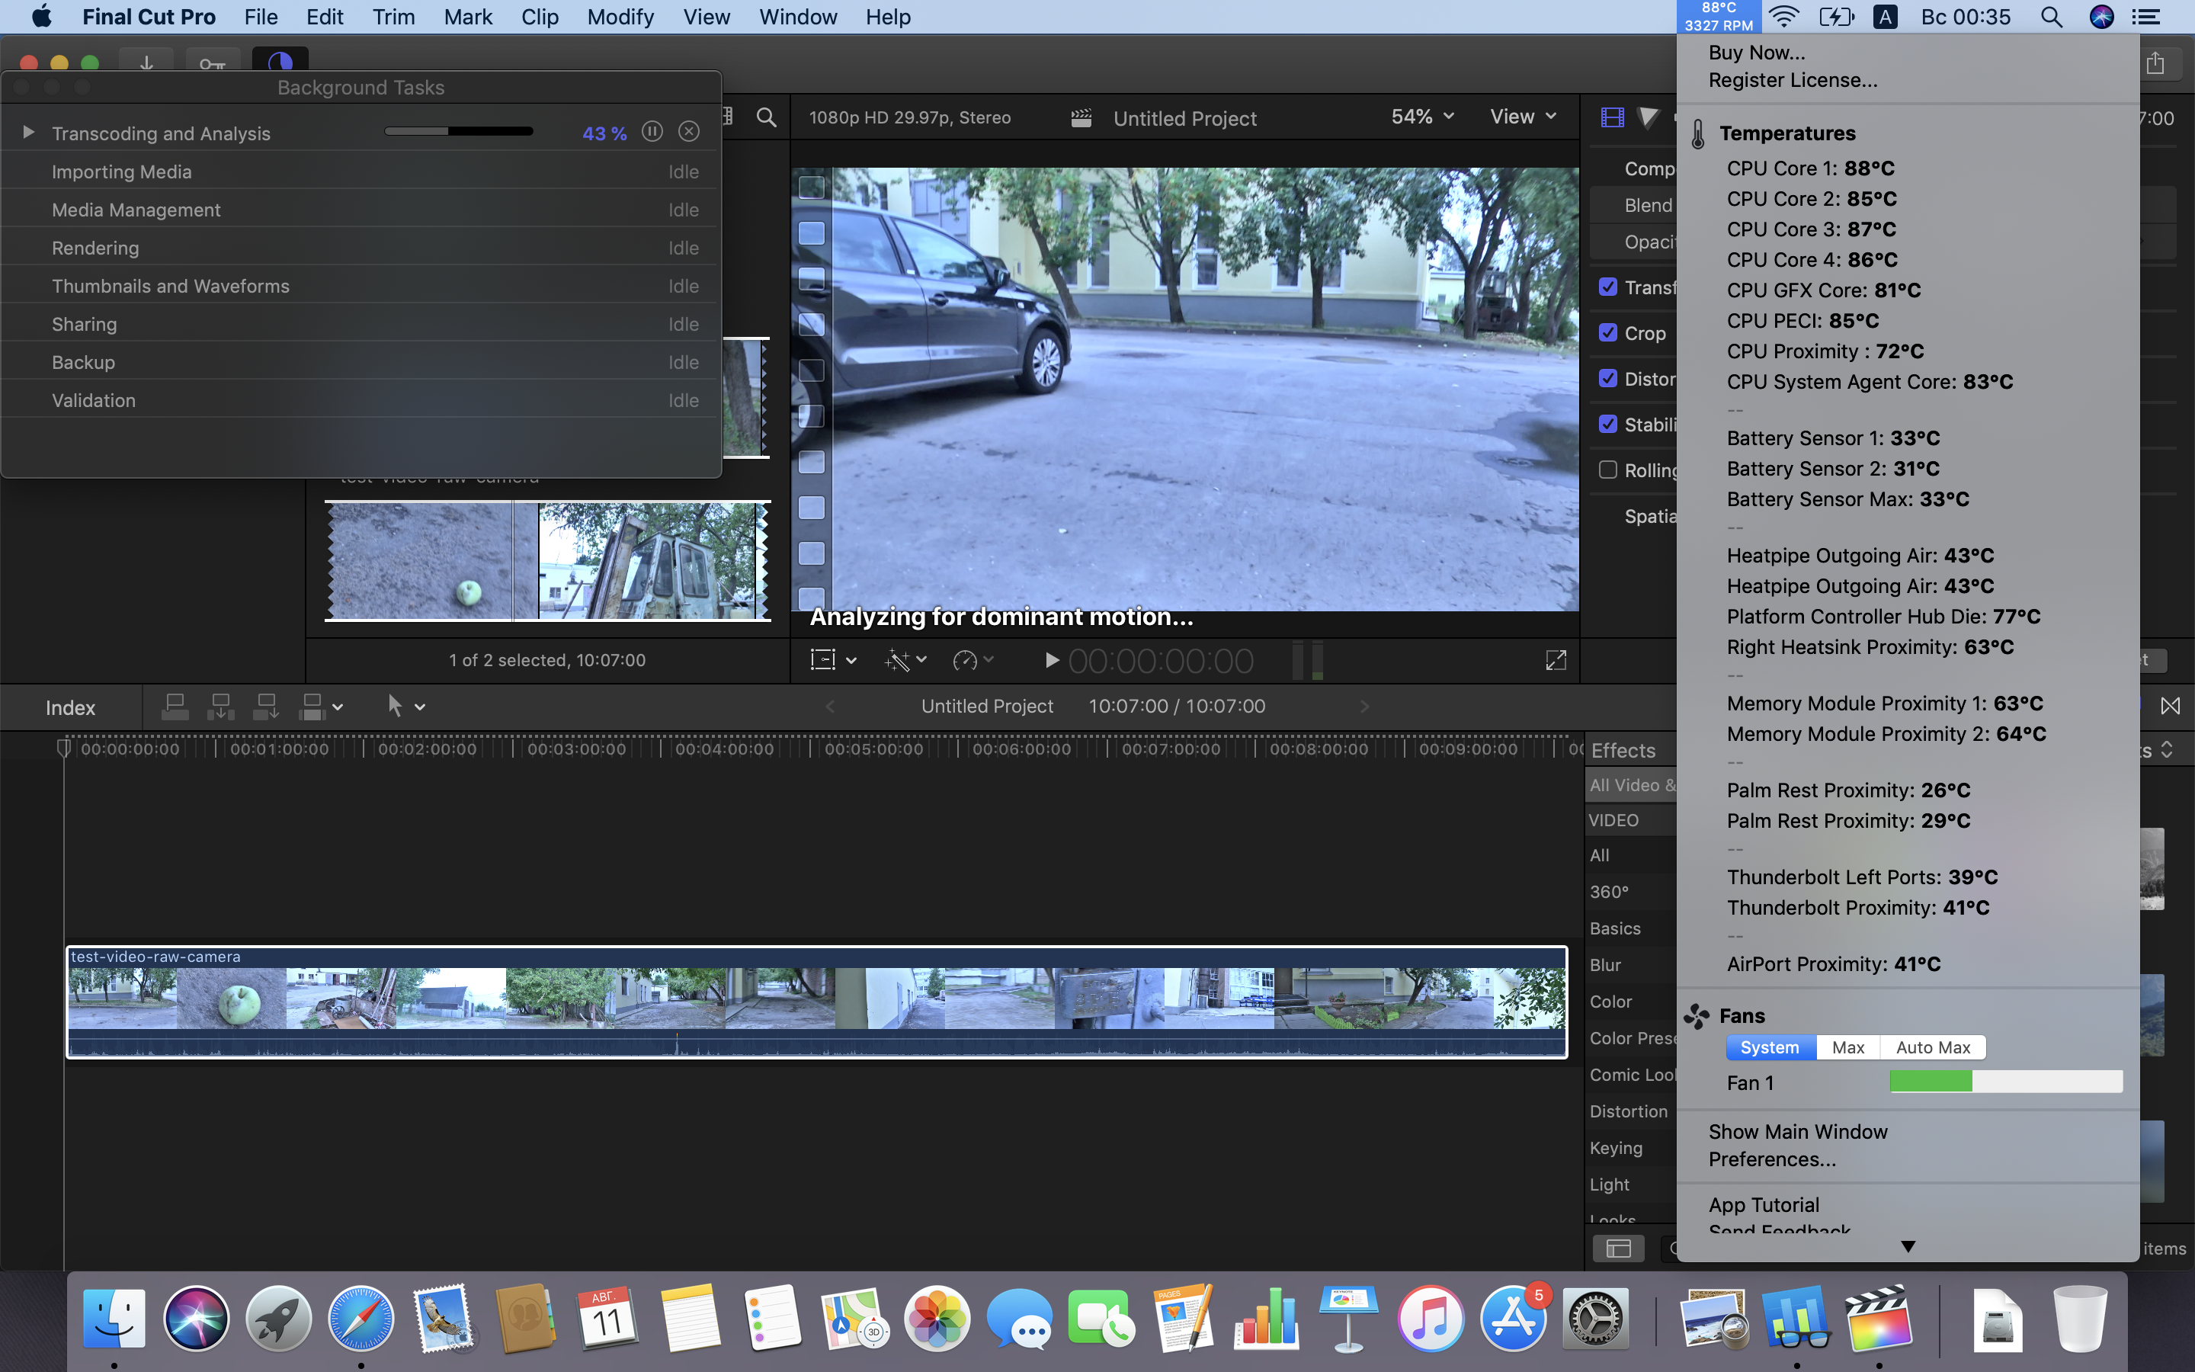The image size is (2195, 1372).
Task: Switch fan mode to Auto Max
Action: 1932,1047
